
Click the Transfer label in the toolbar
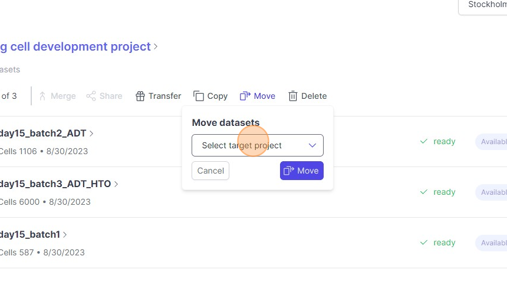(164, 96)
